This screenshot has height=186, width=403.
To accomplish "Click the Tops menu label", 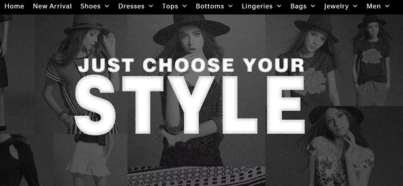I will [170, 6].
